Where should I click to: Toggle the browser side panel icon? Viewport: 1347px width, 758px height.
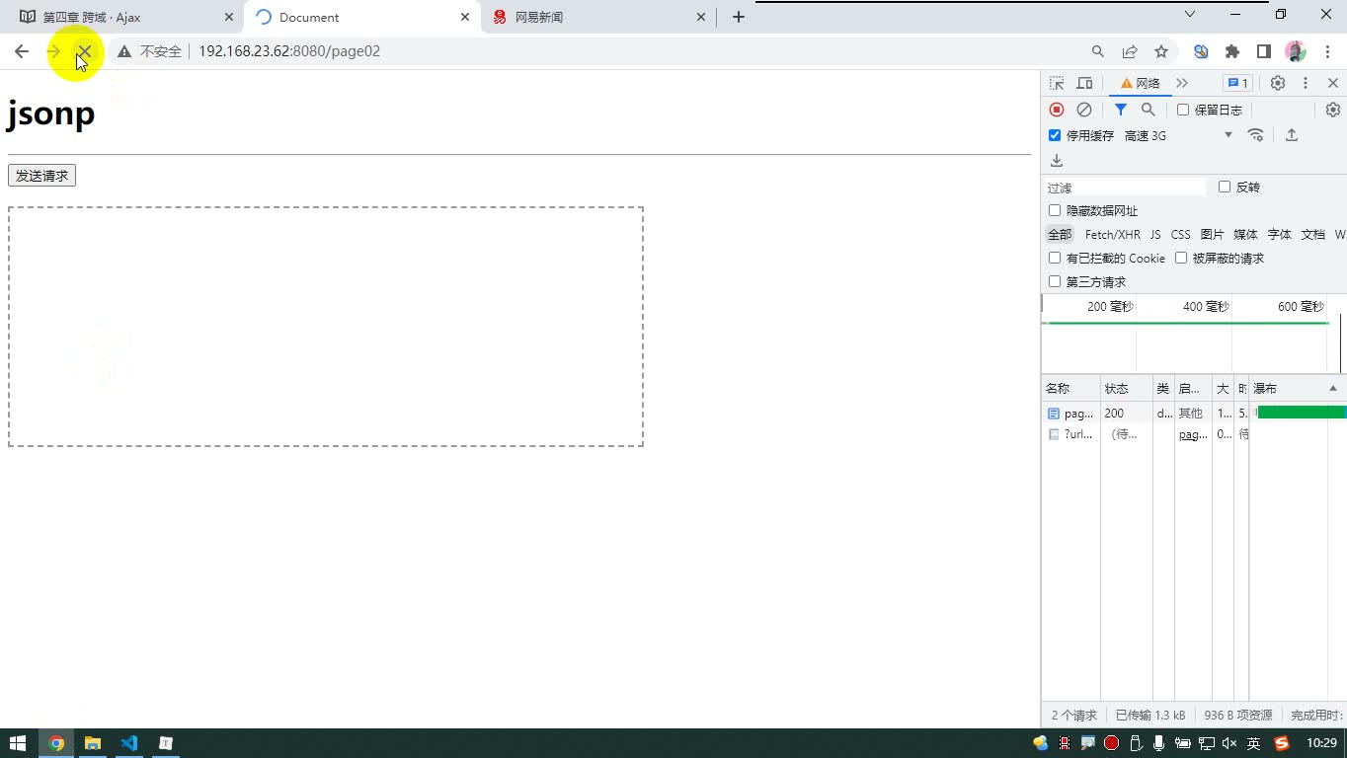(1263, 51)
